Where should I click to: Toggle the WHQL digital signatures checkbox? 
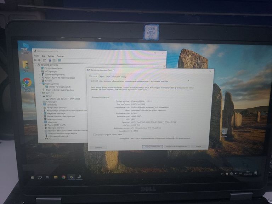(x=95, y=135)
